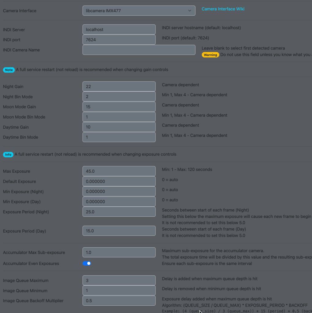Viewport: 312px width, 313px height.
Task: Edit the Daytime Gain value
Action: point(119,127)
